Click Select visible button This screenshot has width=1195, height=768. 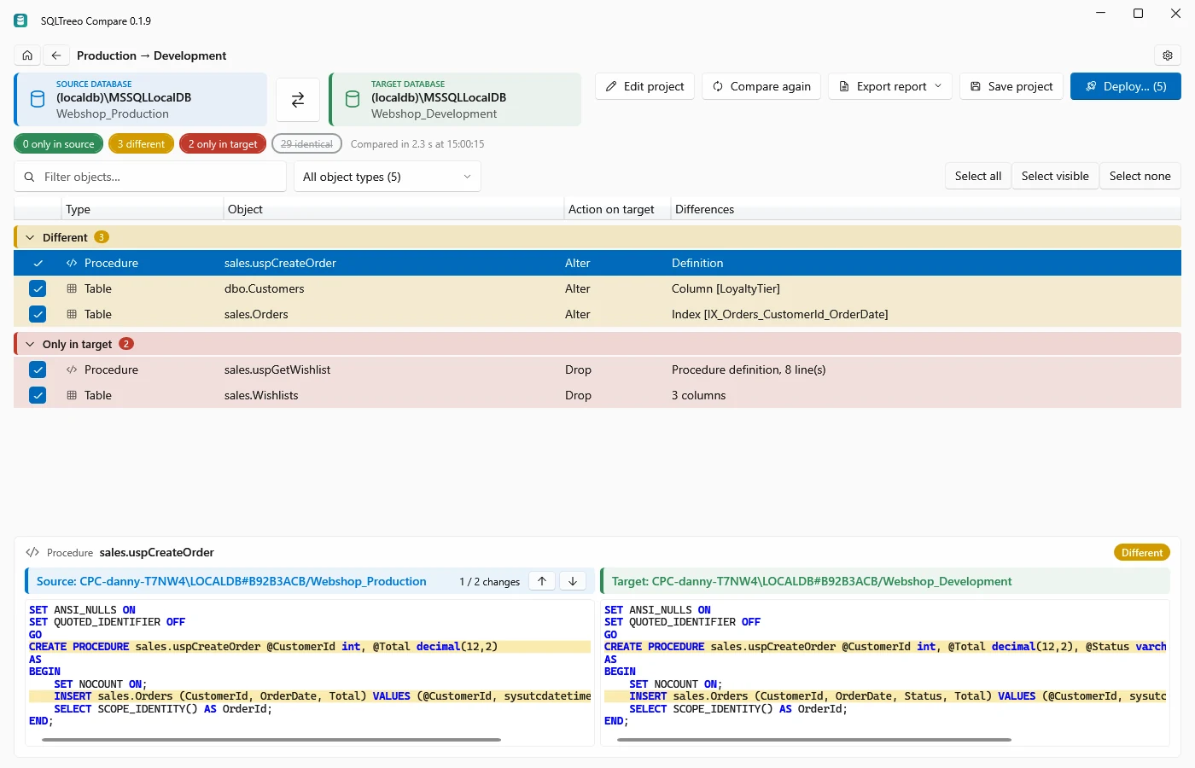[x=1055, y=176]
